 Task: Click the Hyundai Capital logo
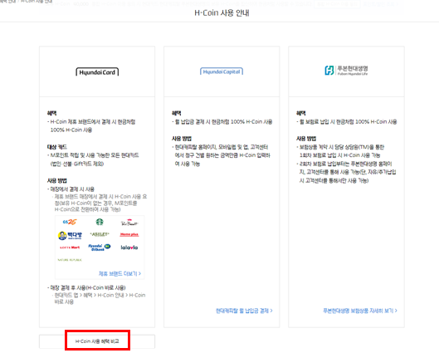[222, 71]
